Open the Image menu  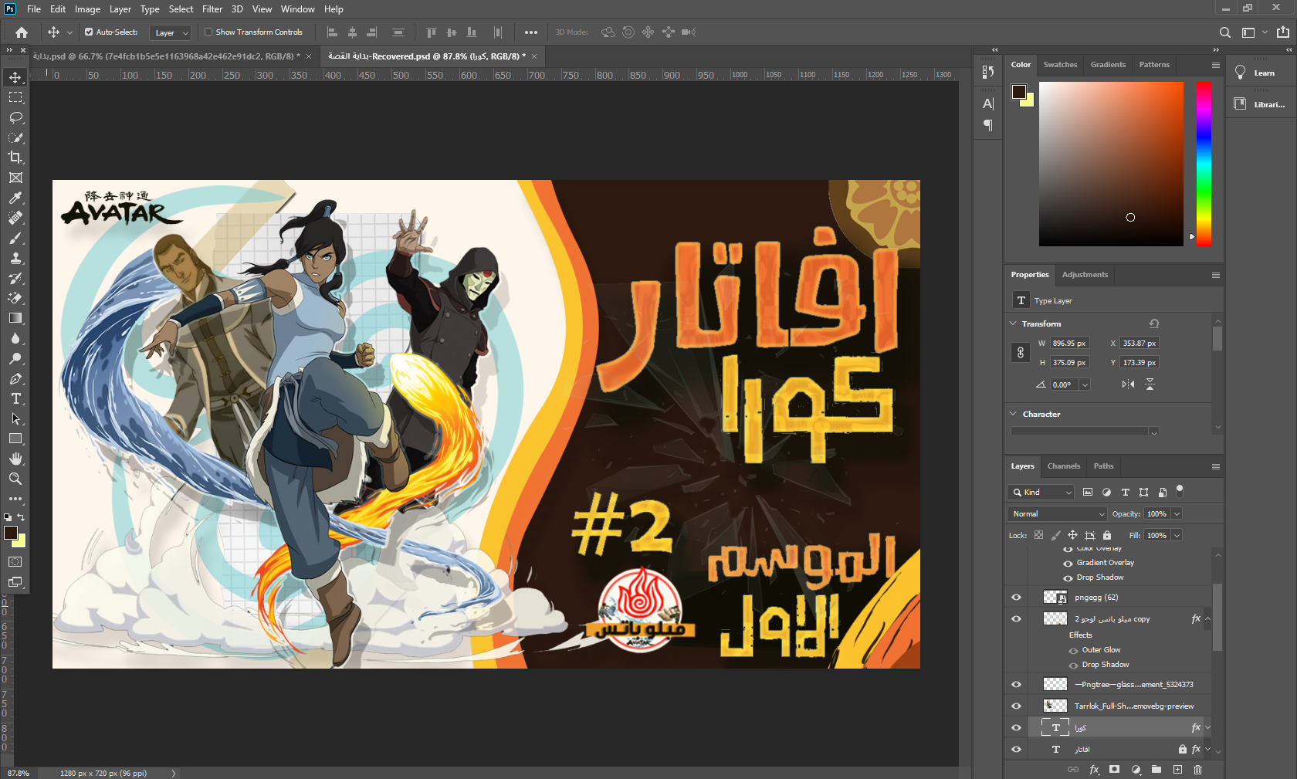pyautogui.click(x=87, y=9)
